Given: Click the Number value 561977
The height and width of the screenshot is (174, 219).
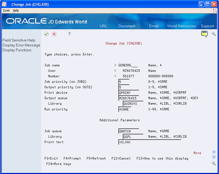Looking at the screenshot, I should [x=129, y=76].
